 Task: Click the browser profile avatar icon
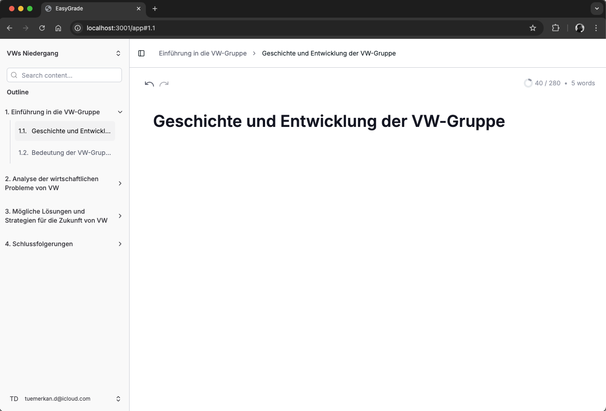[x=579, y=28]
